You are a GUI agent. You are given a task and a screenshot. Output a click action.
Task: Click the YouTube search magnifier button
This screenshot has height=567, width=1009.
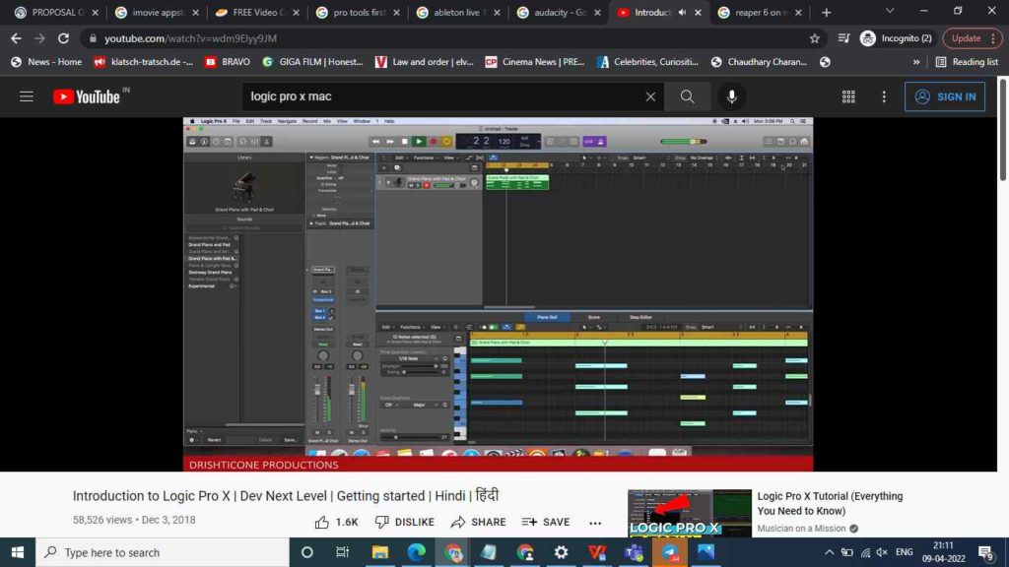pyautogui.click(x=687, y=96)
